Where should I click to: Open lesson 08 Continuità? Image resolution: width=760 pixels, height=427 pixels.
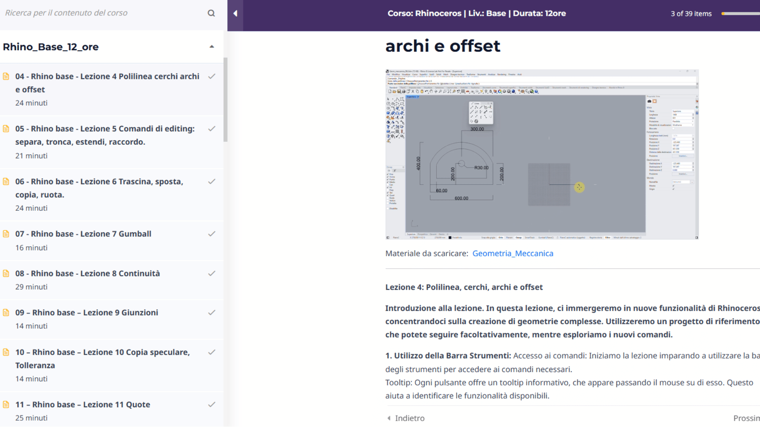tap(87, 273)
